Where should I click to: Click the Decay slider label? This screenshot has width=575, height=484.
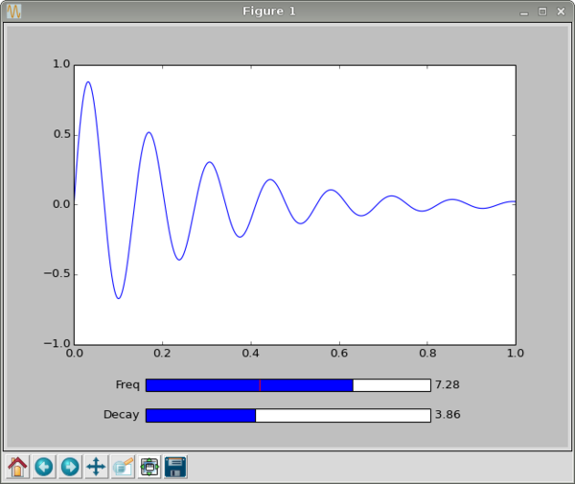pyautogui.click(x=121, y=416)
